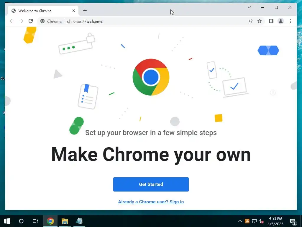Close the Chrome window
The image size is (302, 227).
[290, 7]
